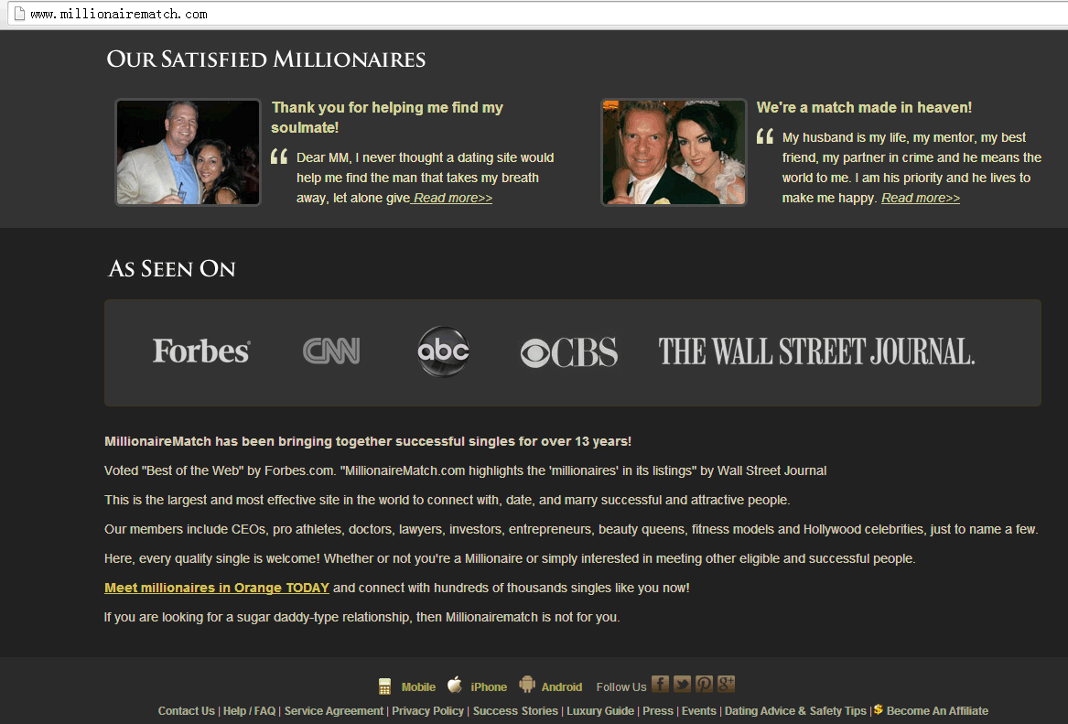1068x724 pixels.
Task: Click the sugar daddy-type relationship disclaimer sentence
Action: click(361, 617)
